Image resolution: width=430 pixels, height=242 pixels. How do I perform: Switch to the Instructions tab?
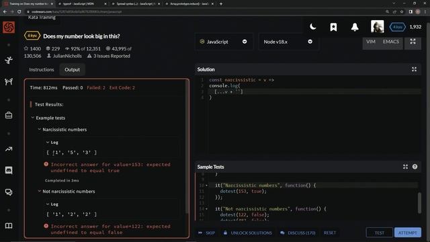click(x=42, y=70)
